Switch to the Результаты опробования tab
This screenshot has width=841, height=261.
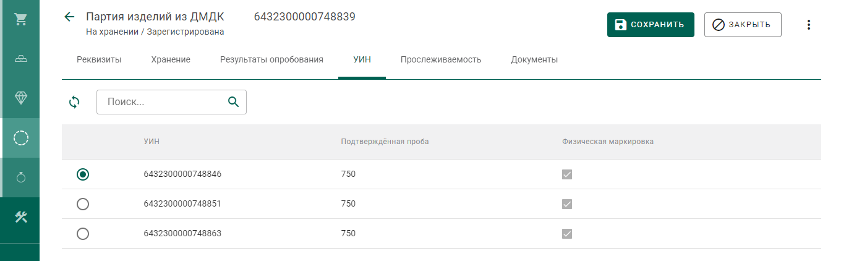[271, 60]
